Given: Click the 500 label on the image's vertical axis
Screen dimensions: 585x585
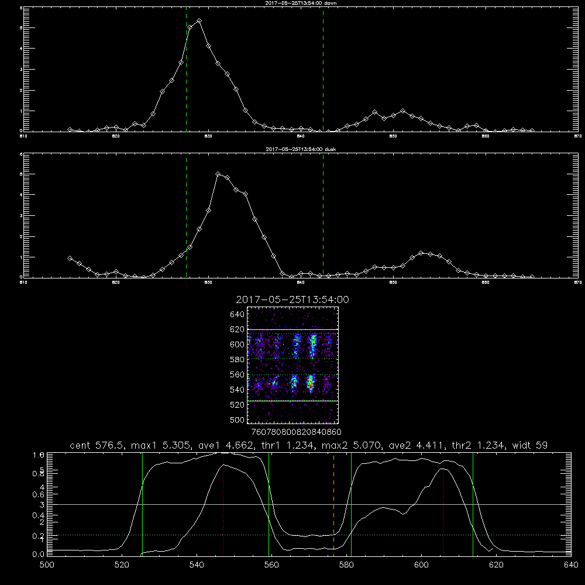Looking at the screenshot, I should pos(237,419).
